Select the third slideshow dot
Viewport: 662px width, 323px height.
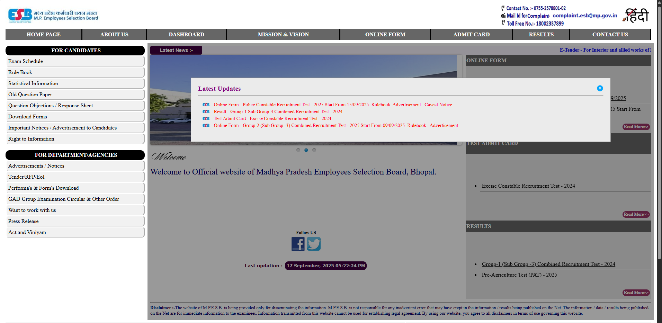click(314, 150)
